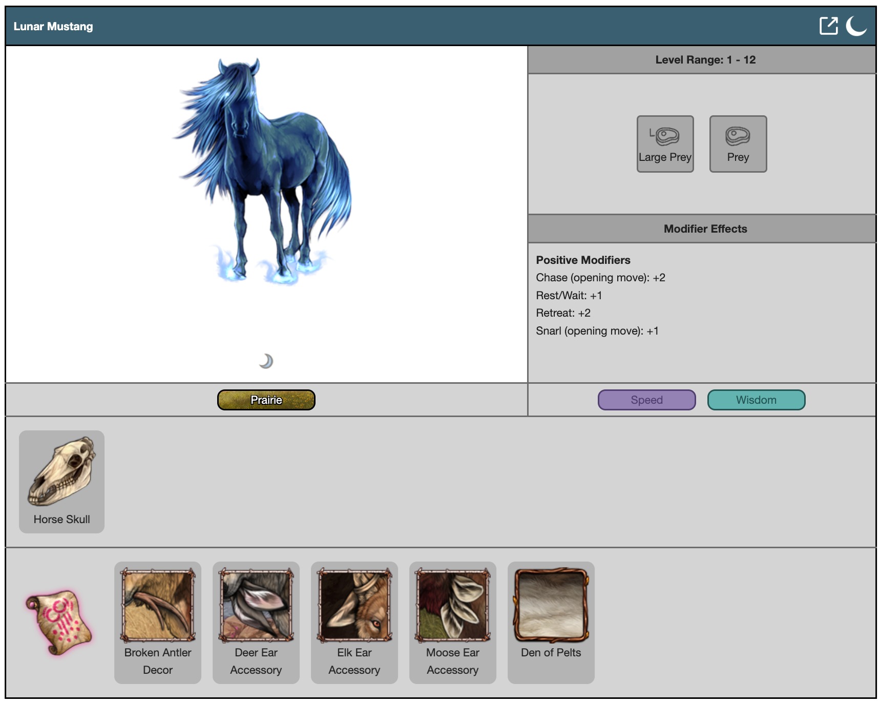The image size is (880, 704).
Task: Click the Speed stat button
Action: (x=646, y=400)
